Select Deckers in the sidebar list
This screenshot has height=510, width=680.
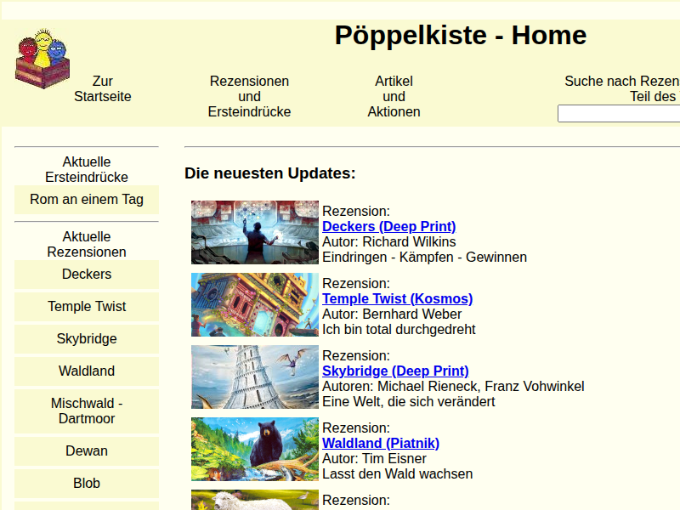coord(87,275)
